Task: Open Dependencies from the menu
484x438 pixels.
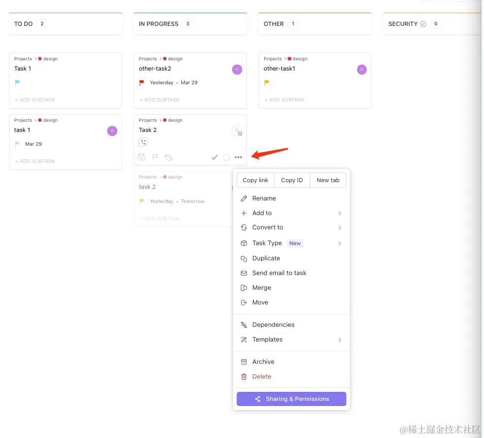Action: click(x=292, y=325)
